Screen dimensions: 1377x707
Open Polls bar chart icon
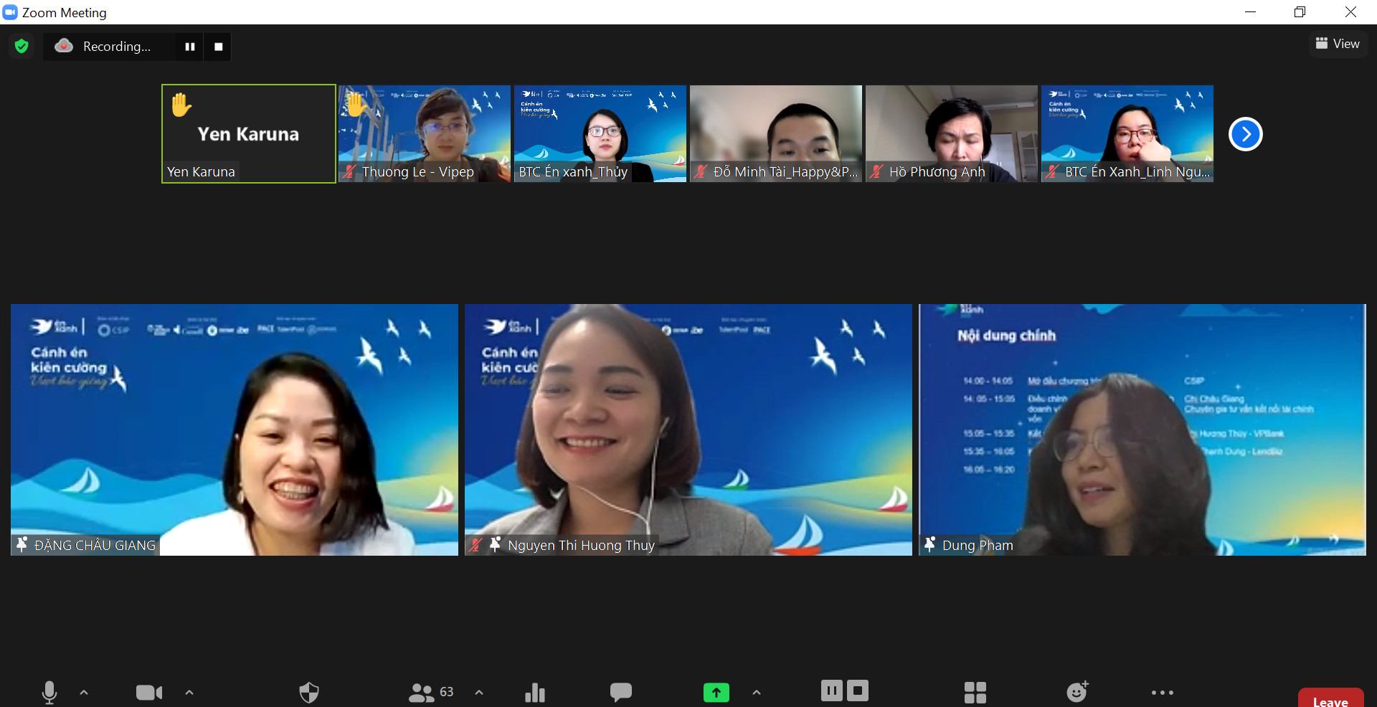[x=535, y=692]
